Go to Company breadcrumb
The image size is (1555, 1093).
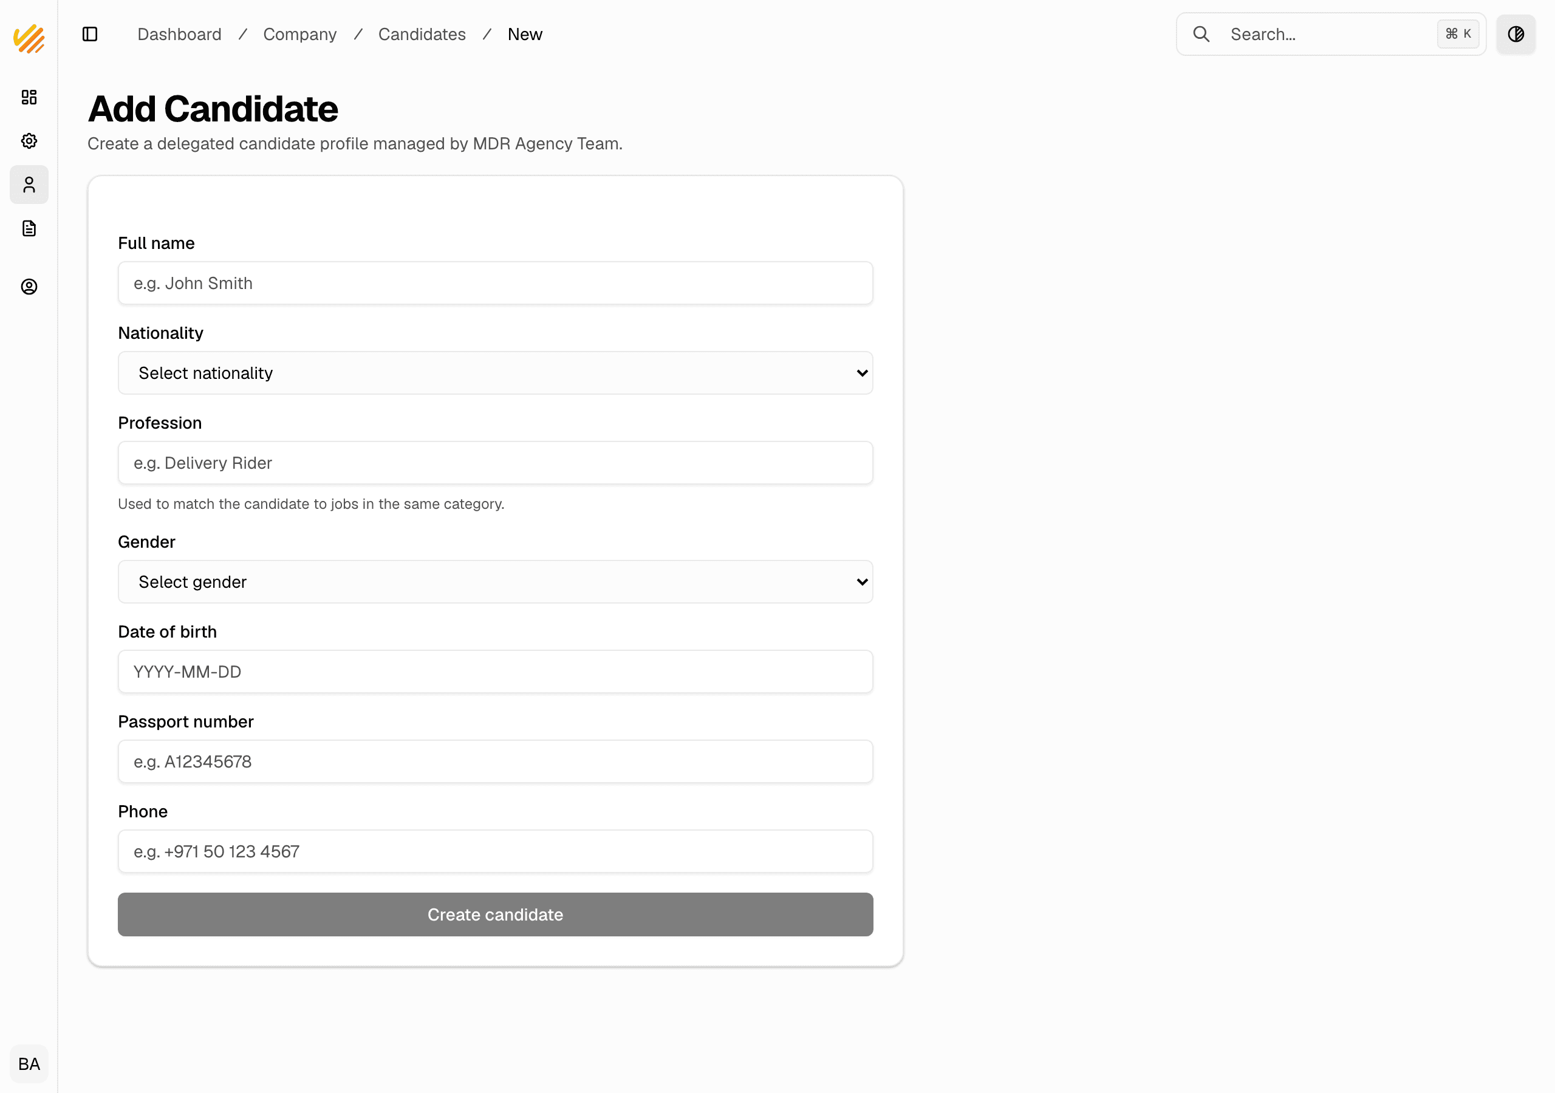click(300, 34)
